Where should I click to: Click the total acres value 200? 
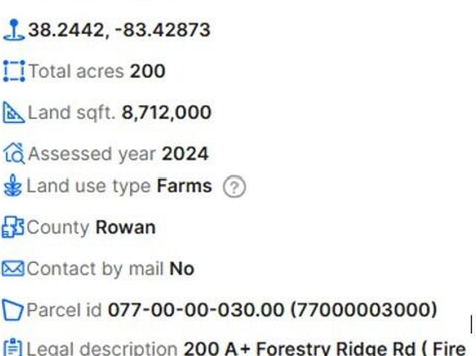147,71
